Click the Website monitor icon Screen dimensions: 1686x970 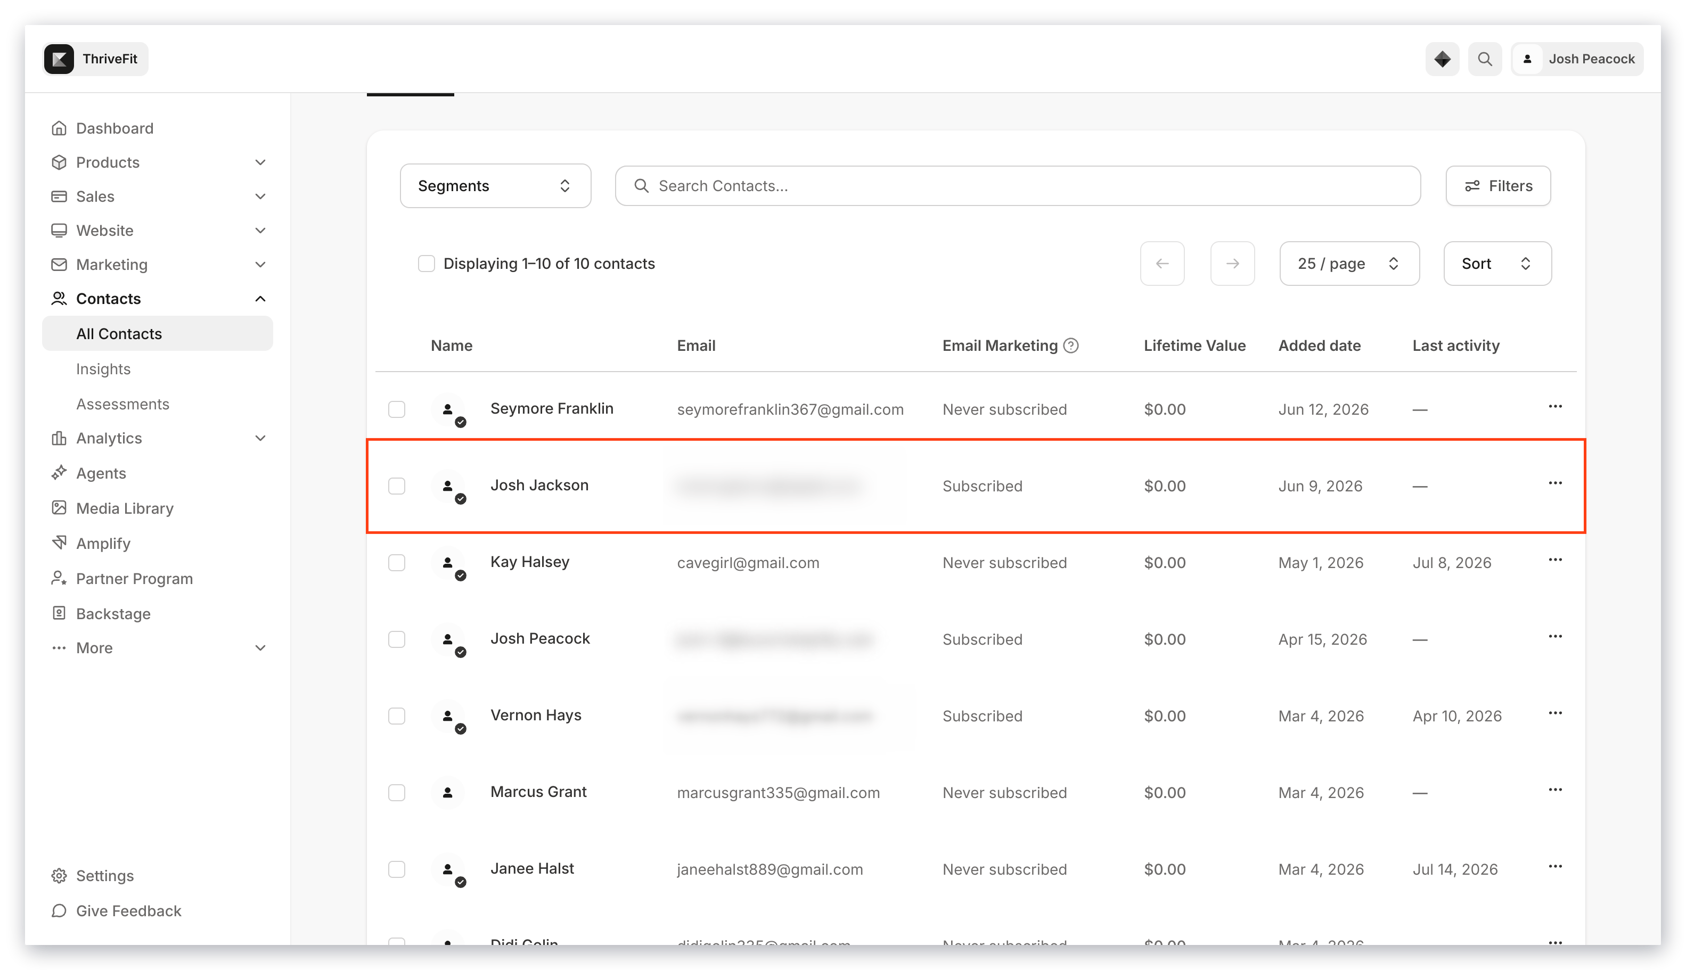pos(59,231)
